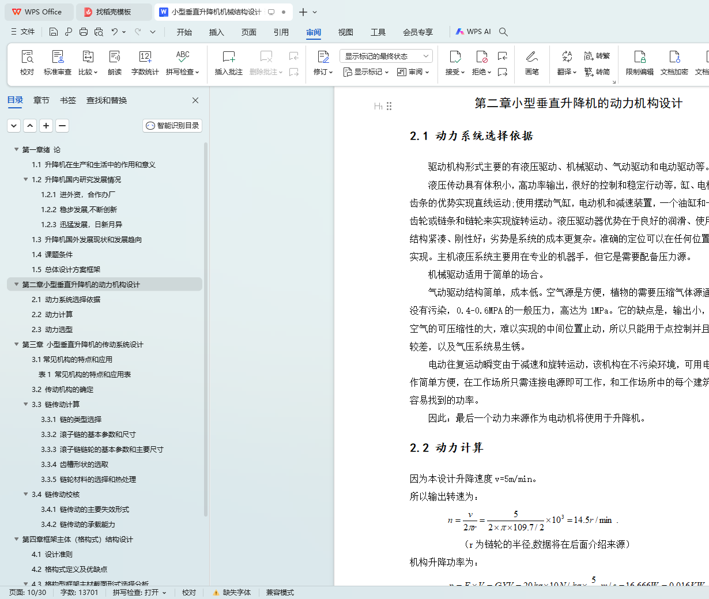The image size is (709, 599).
Task: Jump to 3.3.2 滚子链的基本参数和尺寸
Action: tap(88, 434)
